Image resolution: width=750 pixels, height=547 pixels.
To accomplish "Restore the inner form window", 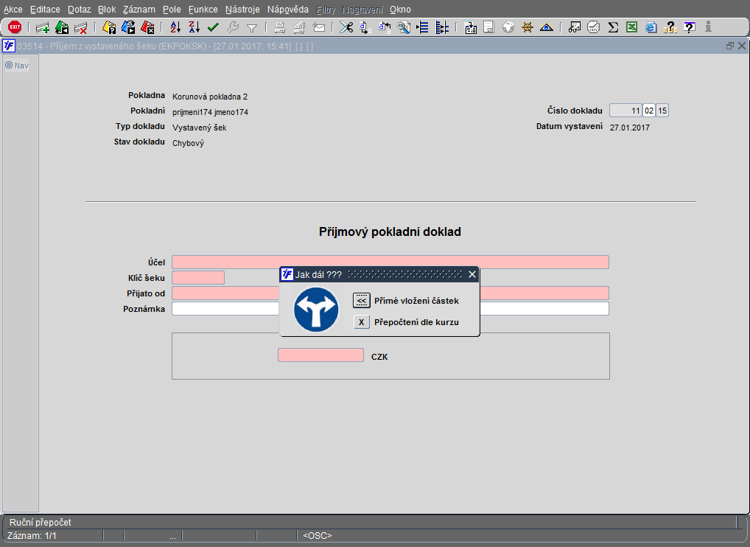I will [x=730, y=46].
